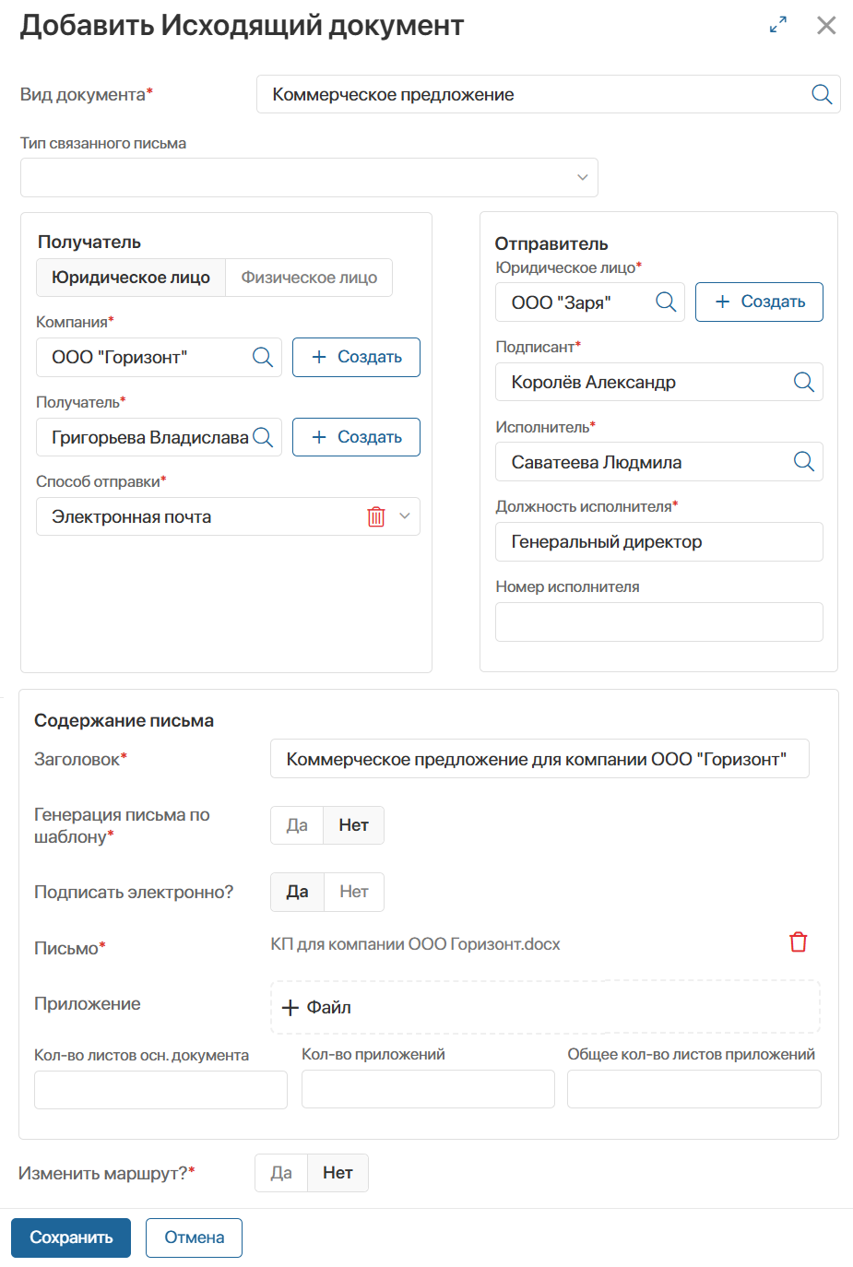Select Да for changing the route
This screenshot has height=1267, width=853.
[x=281, y=1173]
